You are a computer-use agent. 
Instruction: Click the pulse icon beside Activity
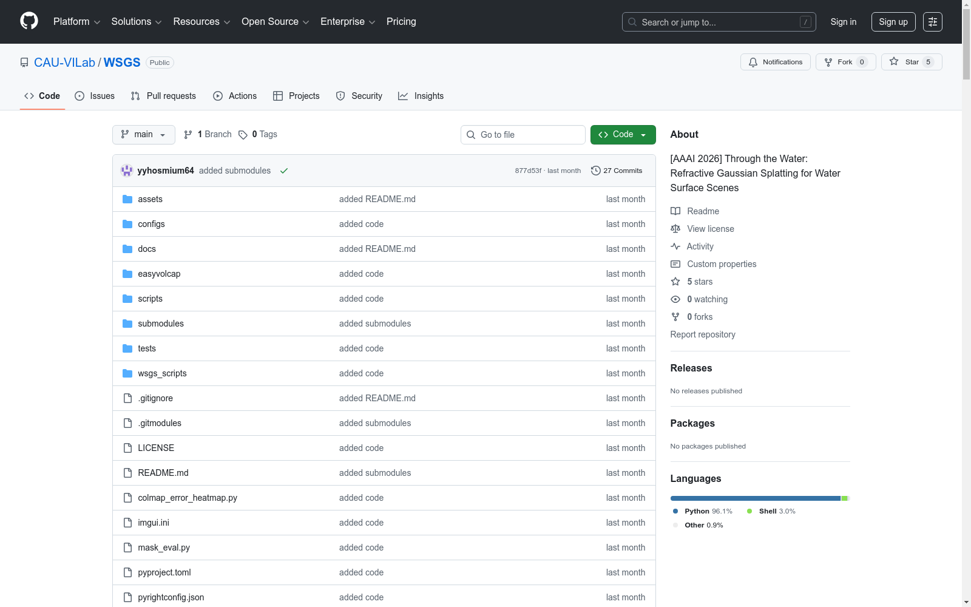tap(675, 246)
